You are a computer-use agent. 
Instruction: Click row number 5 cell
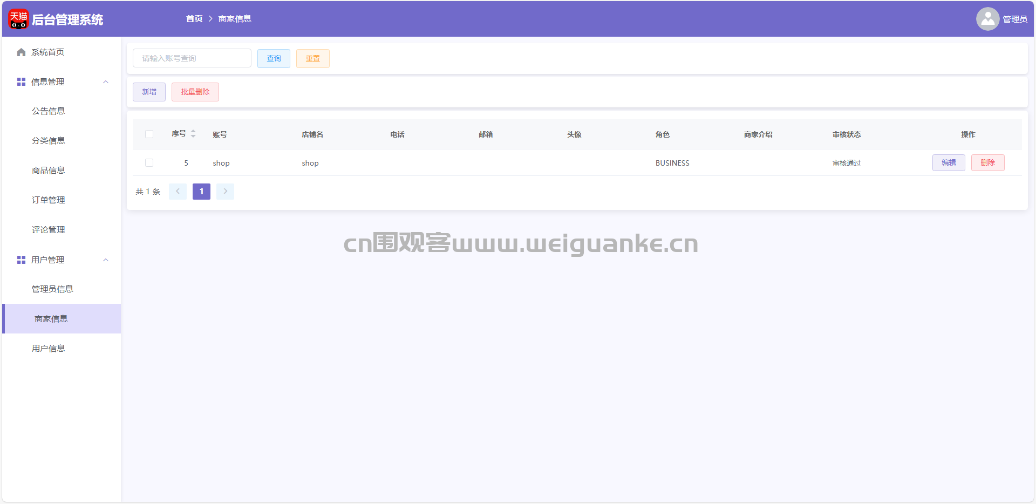(x=186, y=163)
